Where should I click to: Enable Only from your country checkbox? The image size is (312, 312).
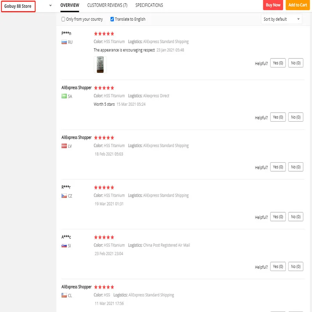(63, 19)
